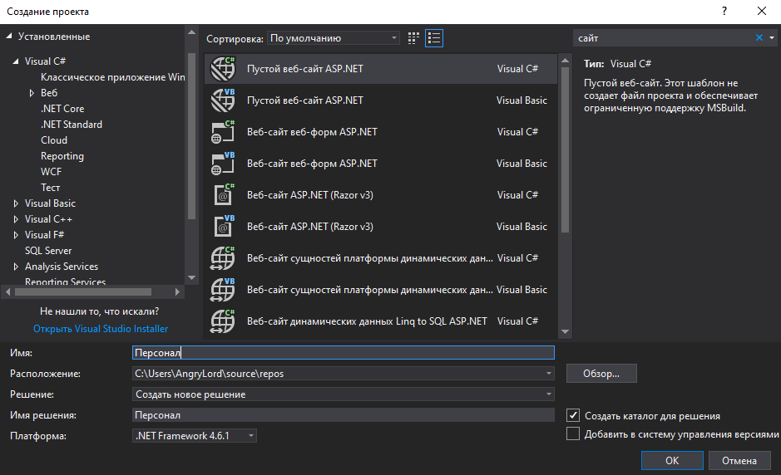Select 'Классическое приложение Win' tree item
The width and height of the screenshot is (781, 475).
(112, 77)
